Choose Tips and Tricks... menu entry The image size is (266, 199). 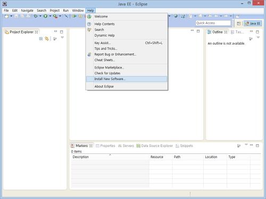[x=127, y=48]
